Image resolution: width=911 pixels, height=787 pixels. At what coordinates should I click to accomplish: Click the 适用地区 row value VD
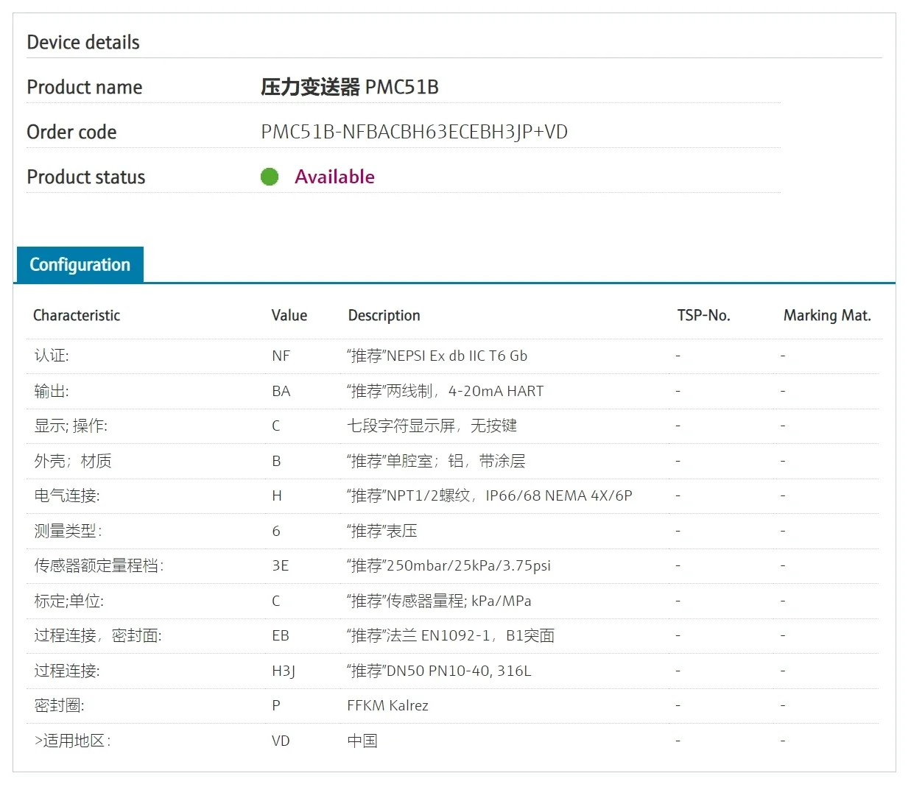[x=281, y=741]
